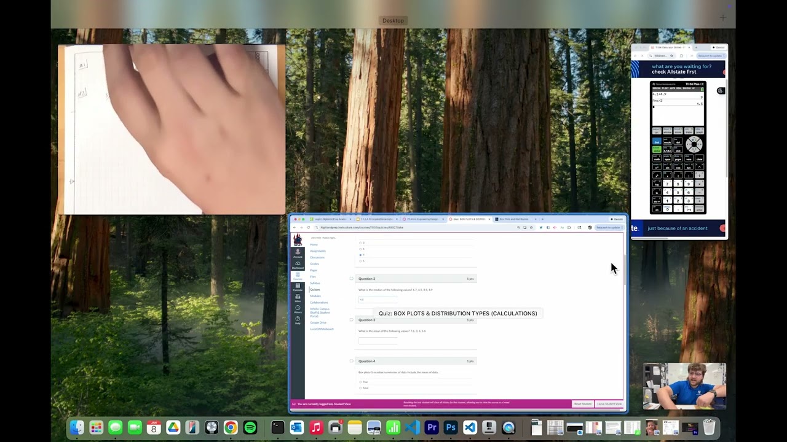Switch to the Login Highland Prep tab
Image resolution: width=787 pixels, height=442 pixels.
pyautogui.click(x=331, y=219)
